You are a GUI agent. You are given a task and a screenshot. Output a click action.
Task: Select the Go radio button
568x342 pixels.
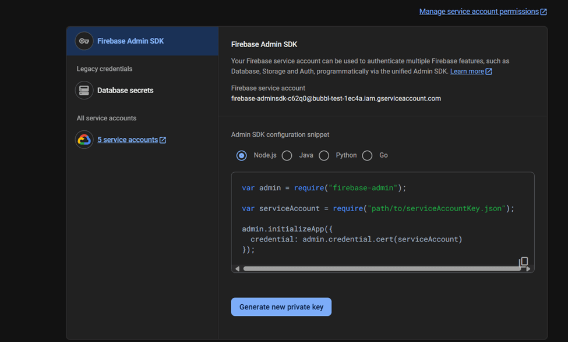point(367,155)
